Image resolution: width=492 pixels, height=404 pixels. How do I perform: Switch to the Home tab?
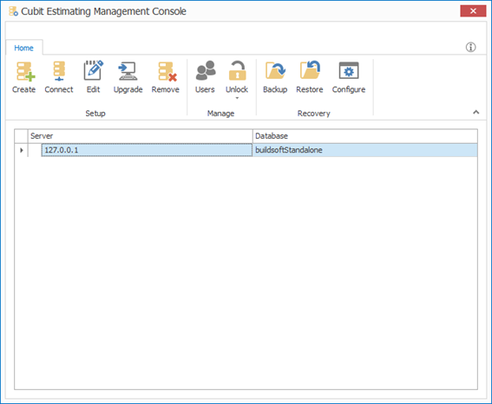pyautogui.click(x=23, y=48)
